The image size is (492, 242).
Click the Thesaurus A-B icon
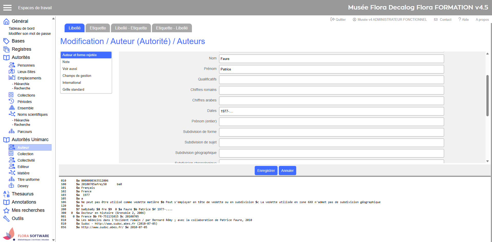pos(6,194)
